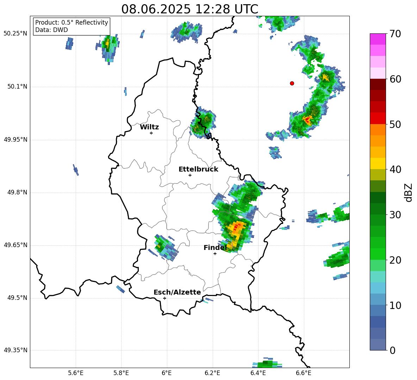The height and width of the screenshot is (380, 417).
Task: Click the 'Data: DWD' text
Action: pyautogui.click(x=51, y=30)
